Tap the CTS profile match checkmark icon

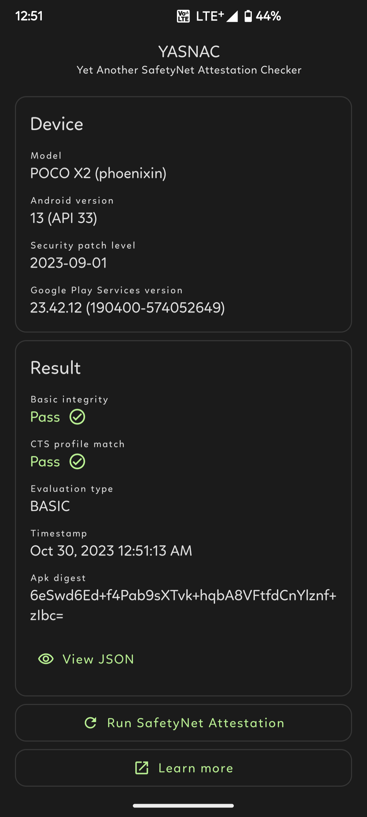click(x=77, y=462)
